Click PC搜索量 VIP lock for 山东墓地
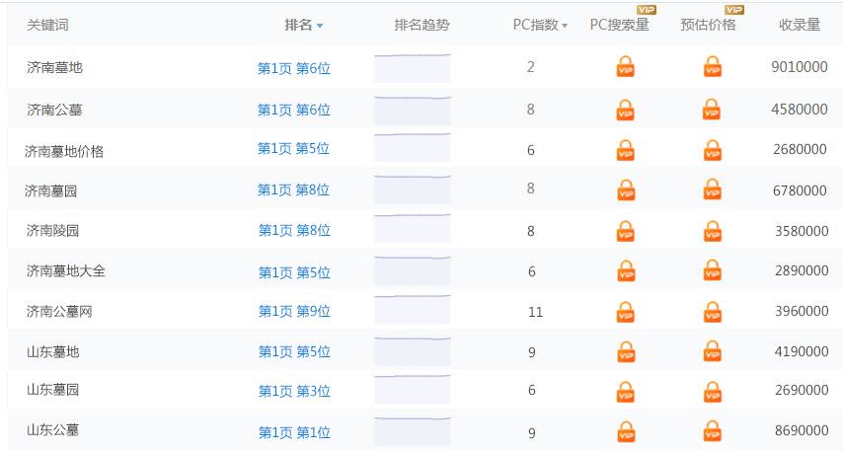The width and height of the screenshot is (843, 451). click(x=625, y=351)
